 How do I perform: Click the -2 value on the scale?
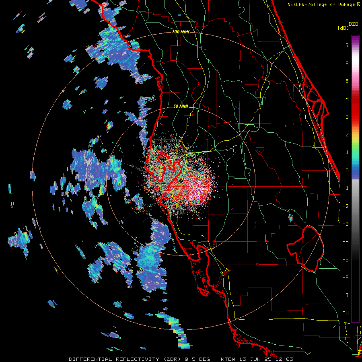[346, 206]
